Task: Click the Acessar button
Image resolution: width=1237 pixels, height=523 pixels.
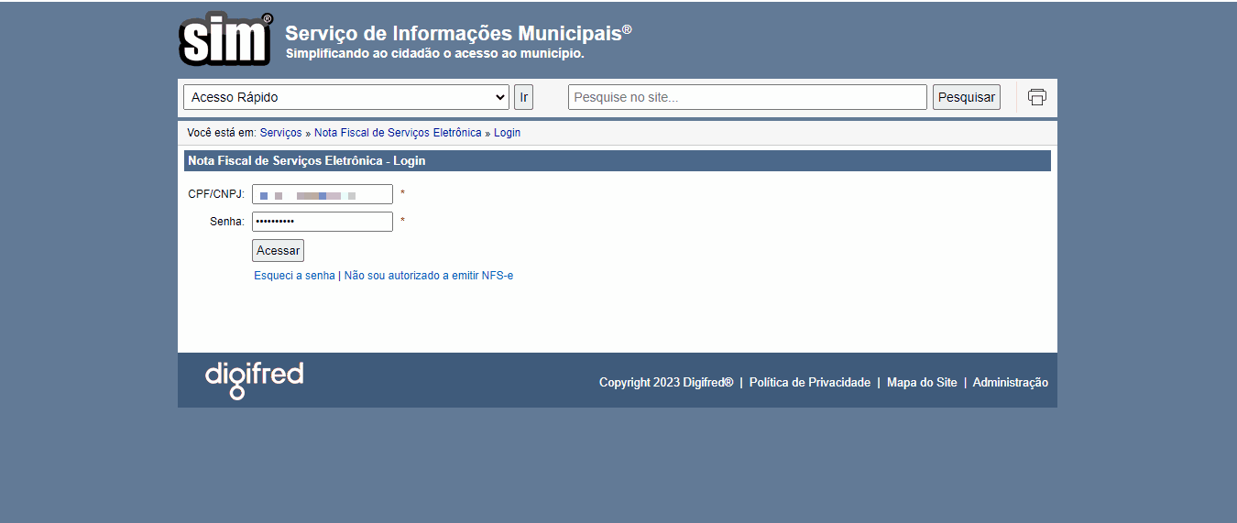Action: 278,251
